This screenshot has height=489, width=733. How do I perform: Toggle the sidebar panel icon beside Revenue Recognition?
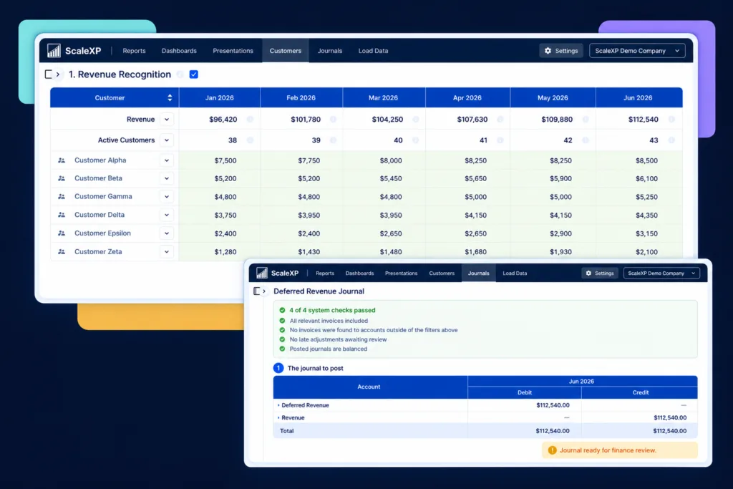48,74
